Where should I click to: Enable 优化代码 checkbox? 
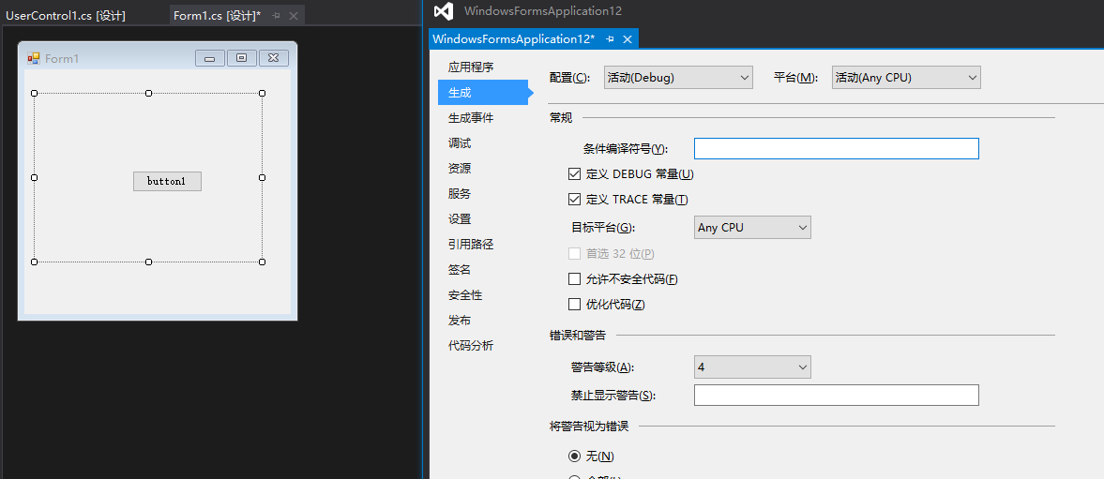click(575, 305)
